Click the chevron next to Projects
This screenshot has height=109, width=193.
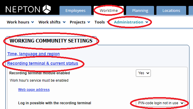click(89, 22)
